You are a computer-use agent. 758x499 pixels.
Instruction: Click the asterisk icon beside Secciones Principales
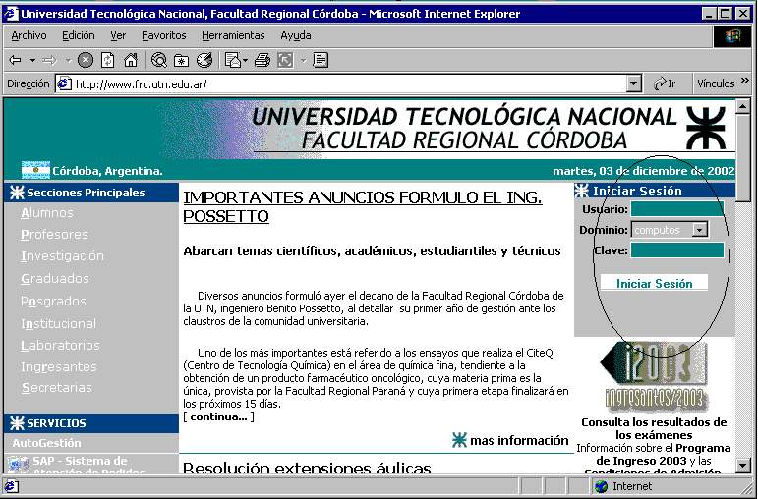pos(17,193)
